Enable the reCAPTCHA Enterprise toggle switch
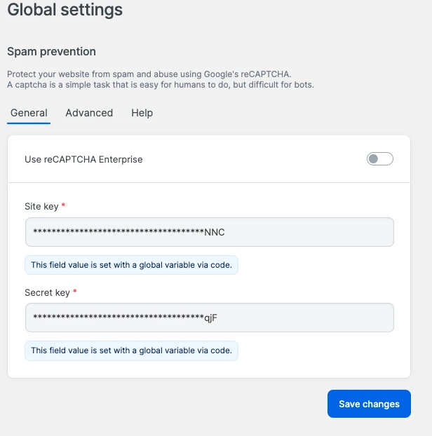The width and height of the screenshot is (432, 436). click(379, 159)
